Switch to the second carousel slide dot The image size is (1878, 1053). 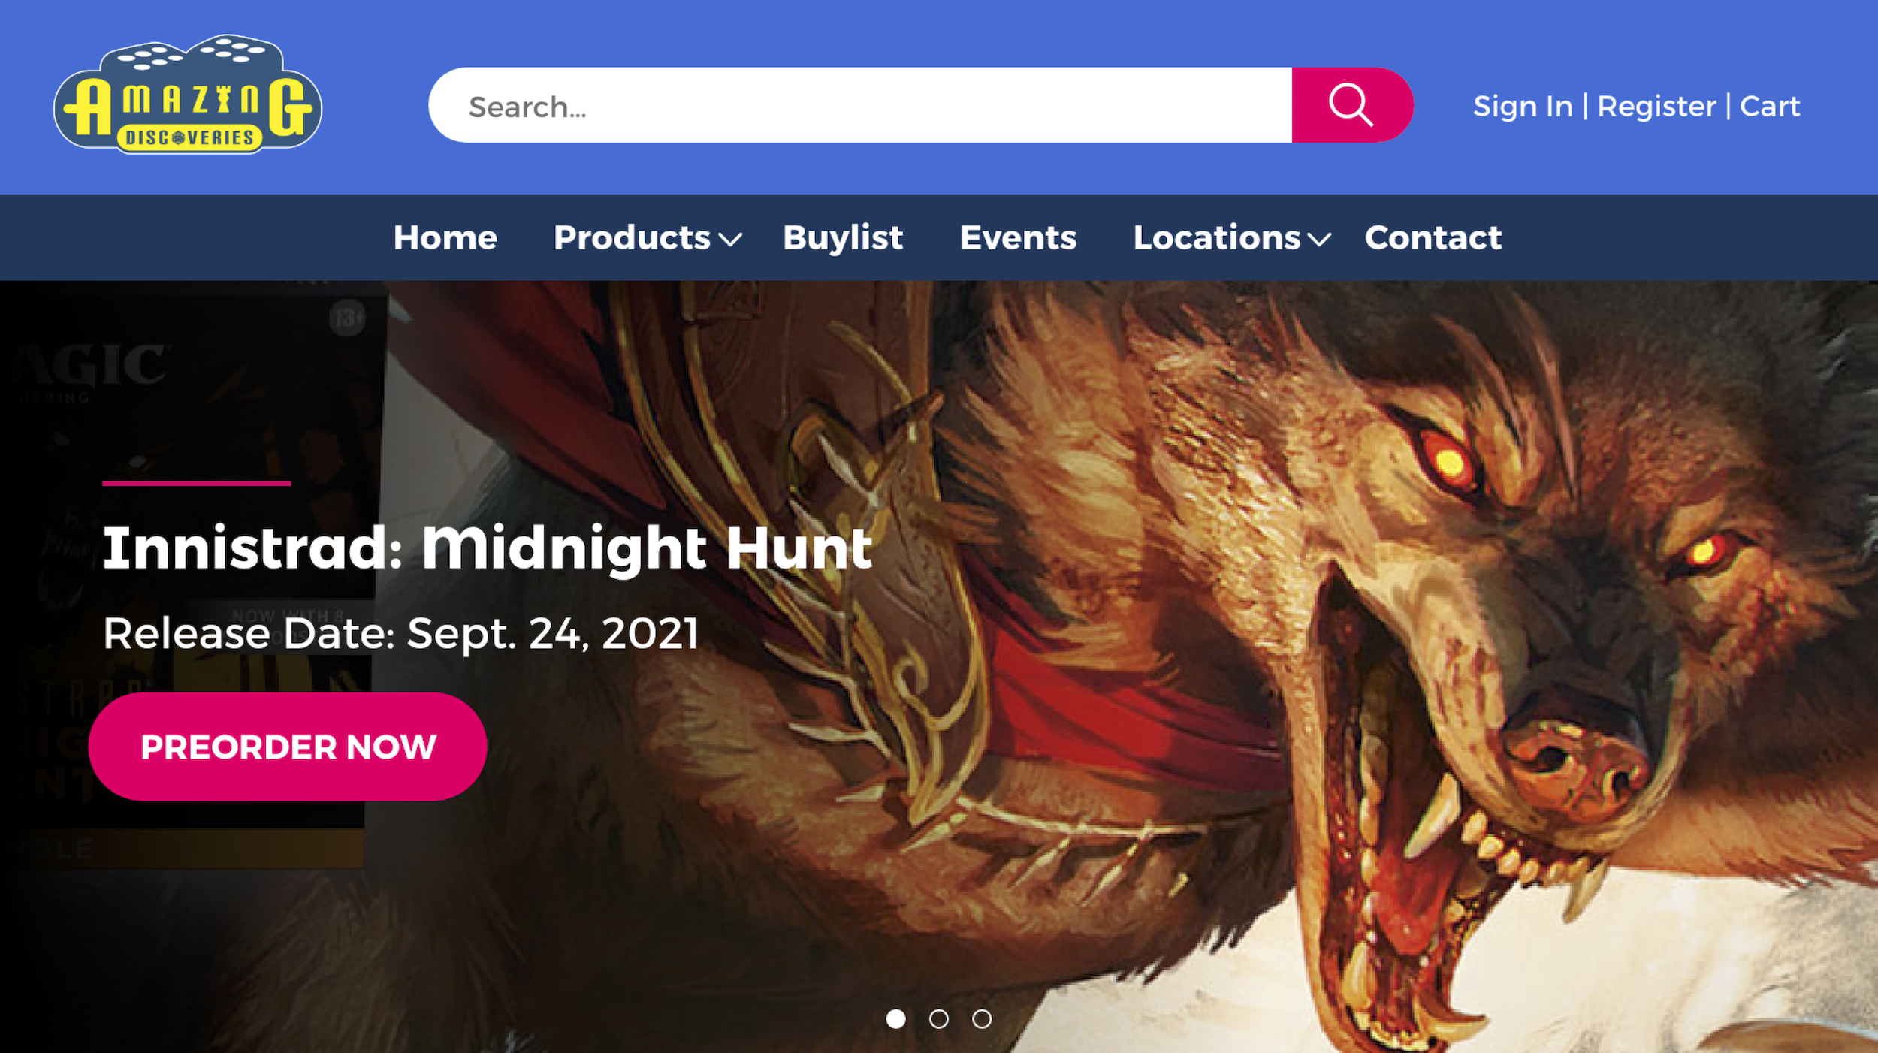[x=939, y=1019]
